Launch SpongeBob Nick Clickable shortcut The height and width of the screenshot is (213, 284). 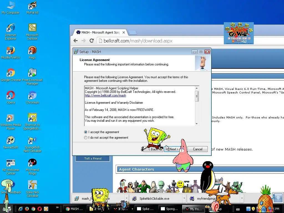[x=32, y=144]
